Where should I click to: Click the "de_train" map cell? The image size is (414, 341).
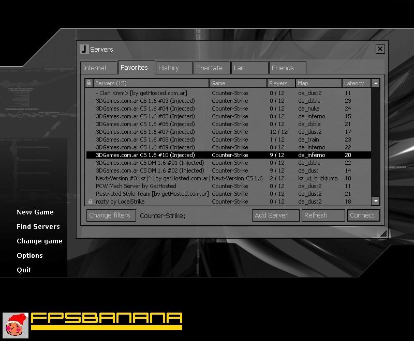(x=308, y=139)
